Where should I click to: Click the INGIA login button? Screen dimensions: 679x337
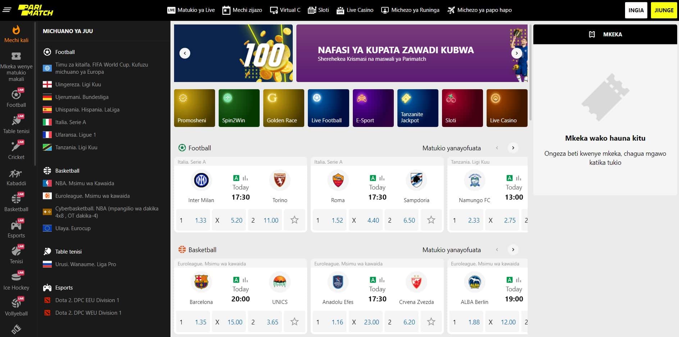(x=636, y=10)
